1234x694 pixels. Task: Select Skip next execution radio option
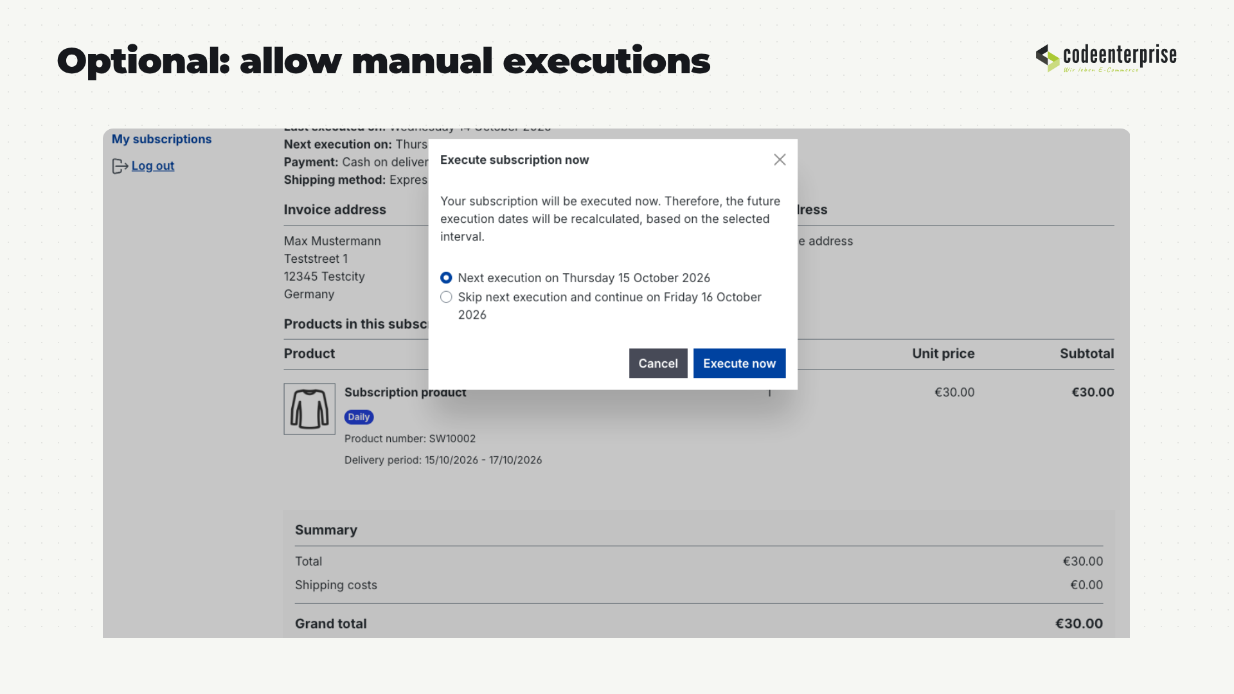point(446,297)
